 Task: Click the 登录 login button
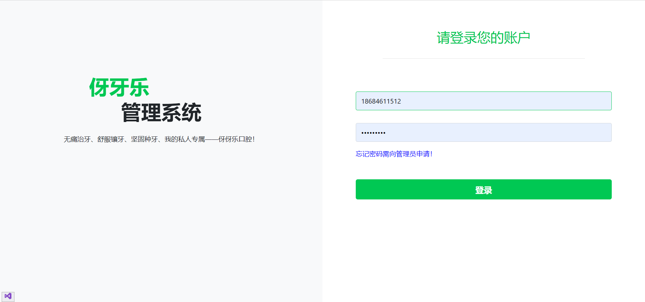click(483, 189)
